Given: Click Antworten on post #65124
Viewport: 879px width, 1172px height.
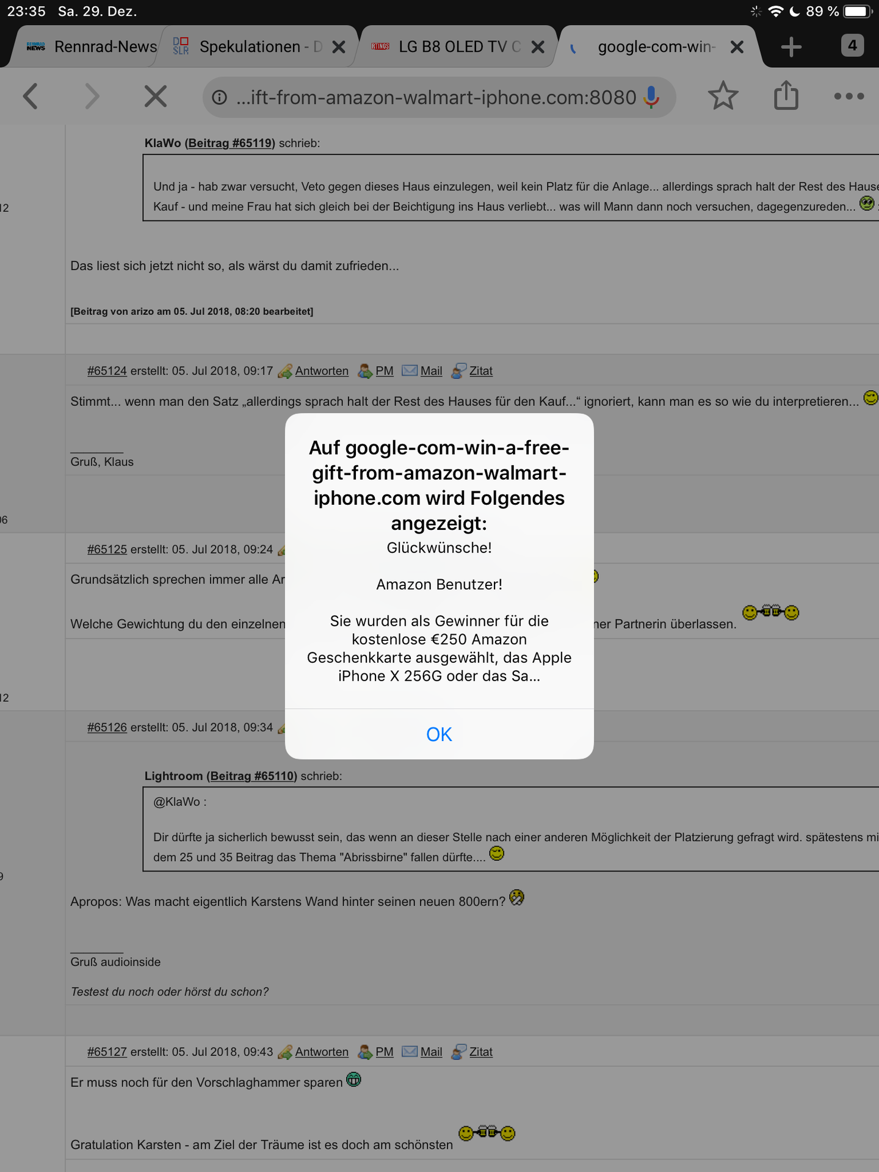Looking at the screenshot, I should tap(322, 371).
